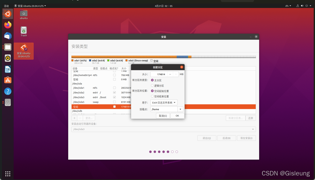
Task: Click the green sda3 (ext4) legend swatch
Action: [x=108, y=61]
